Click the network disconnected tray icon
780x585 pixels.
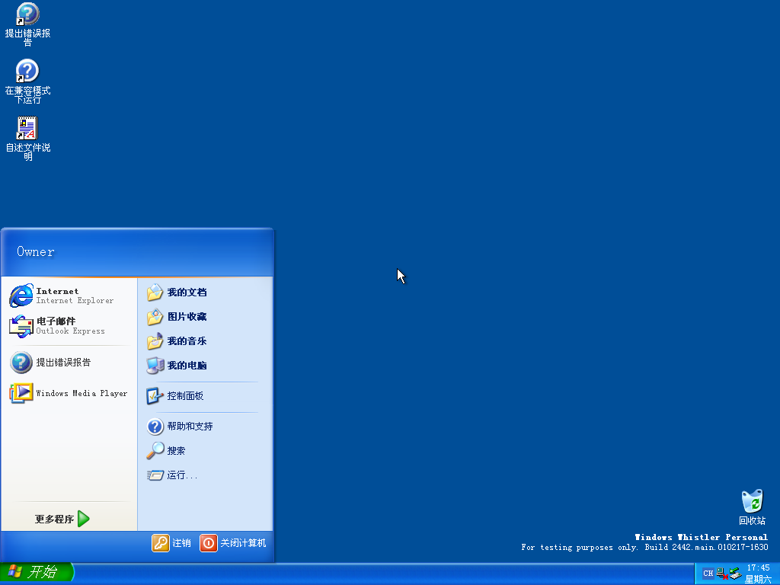[722, 574]
